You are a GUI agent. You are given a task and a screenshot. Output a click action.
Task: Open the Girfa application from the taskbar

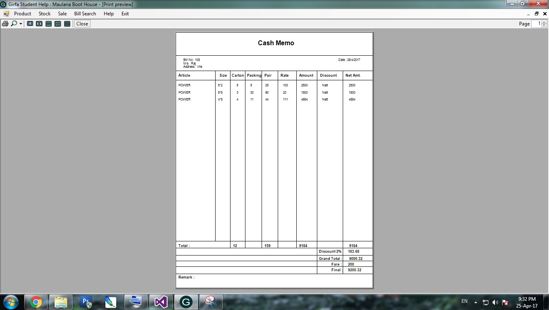(x=186, y=302)
